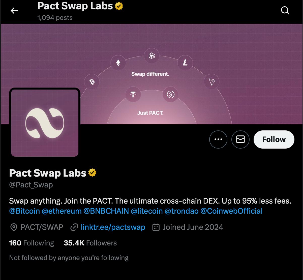The height and width of the screenshot is (280, 303).
Task: Open the @CoinwebOfficial mention
Action: coord(231,211)
